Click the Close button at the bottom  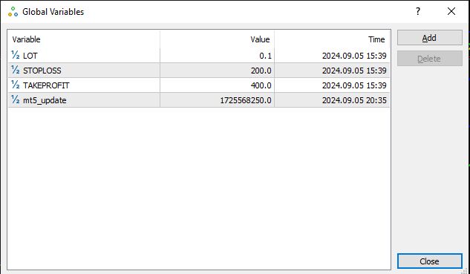430,261
